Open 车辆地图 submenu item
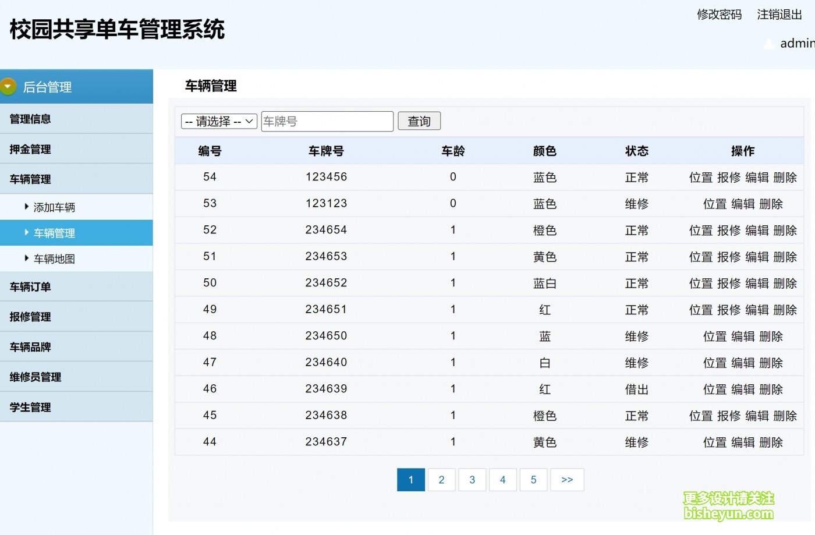This screenshot has width=815, height=535. (54, 259)
